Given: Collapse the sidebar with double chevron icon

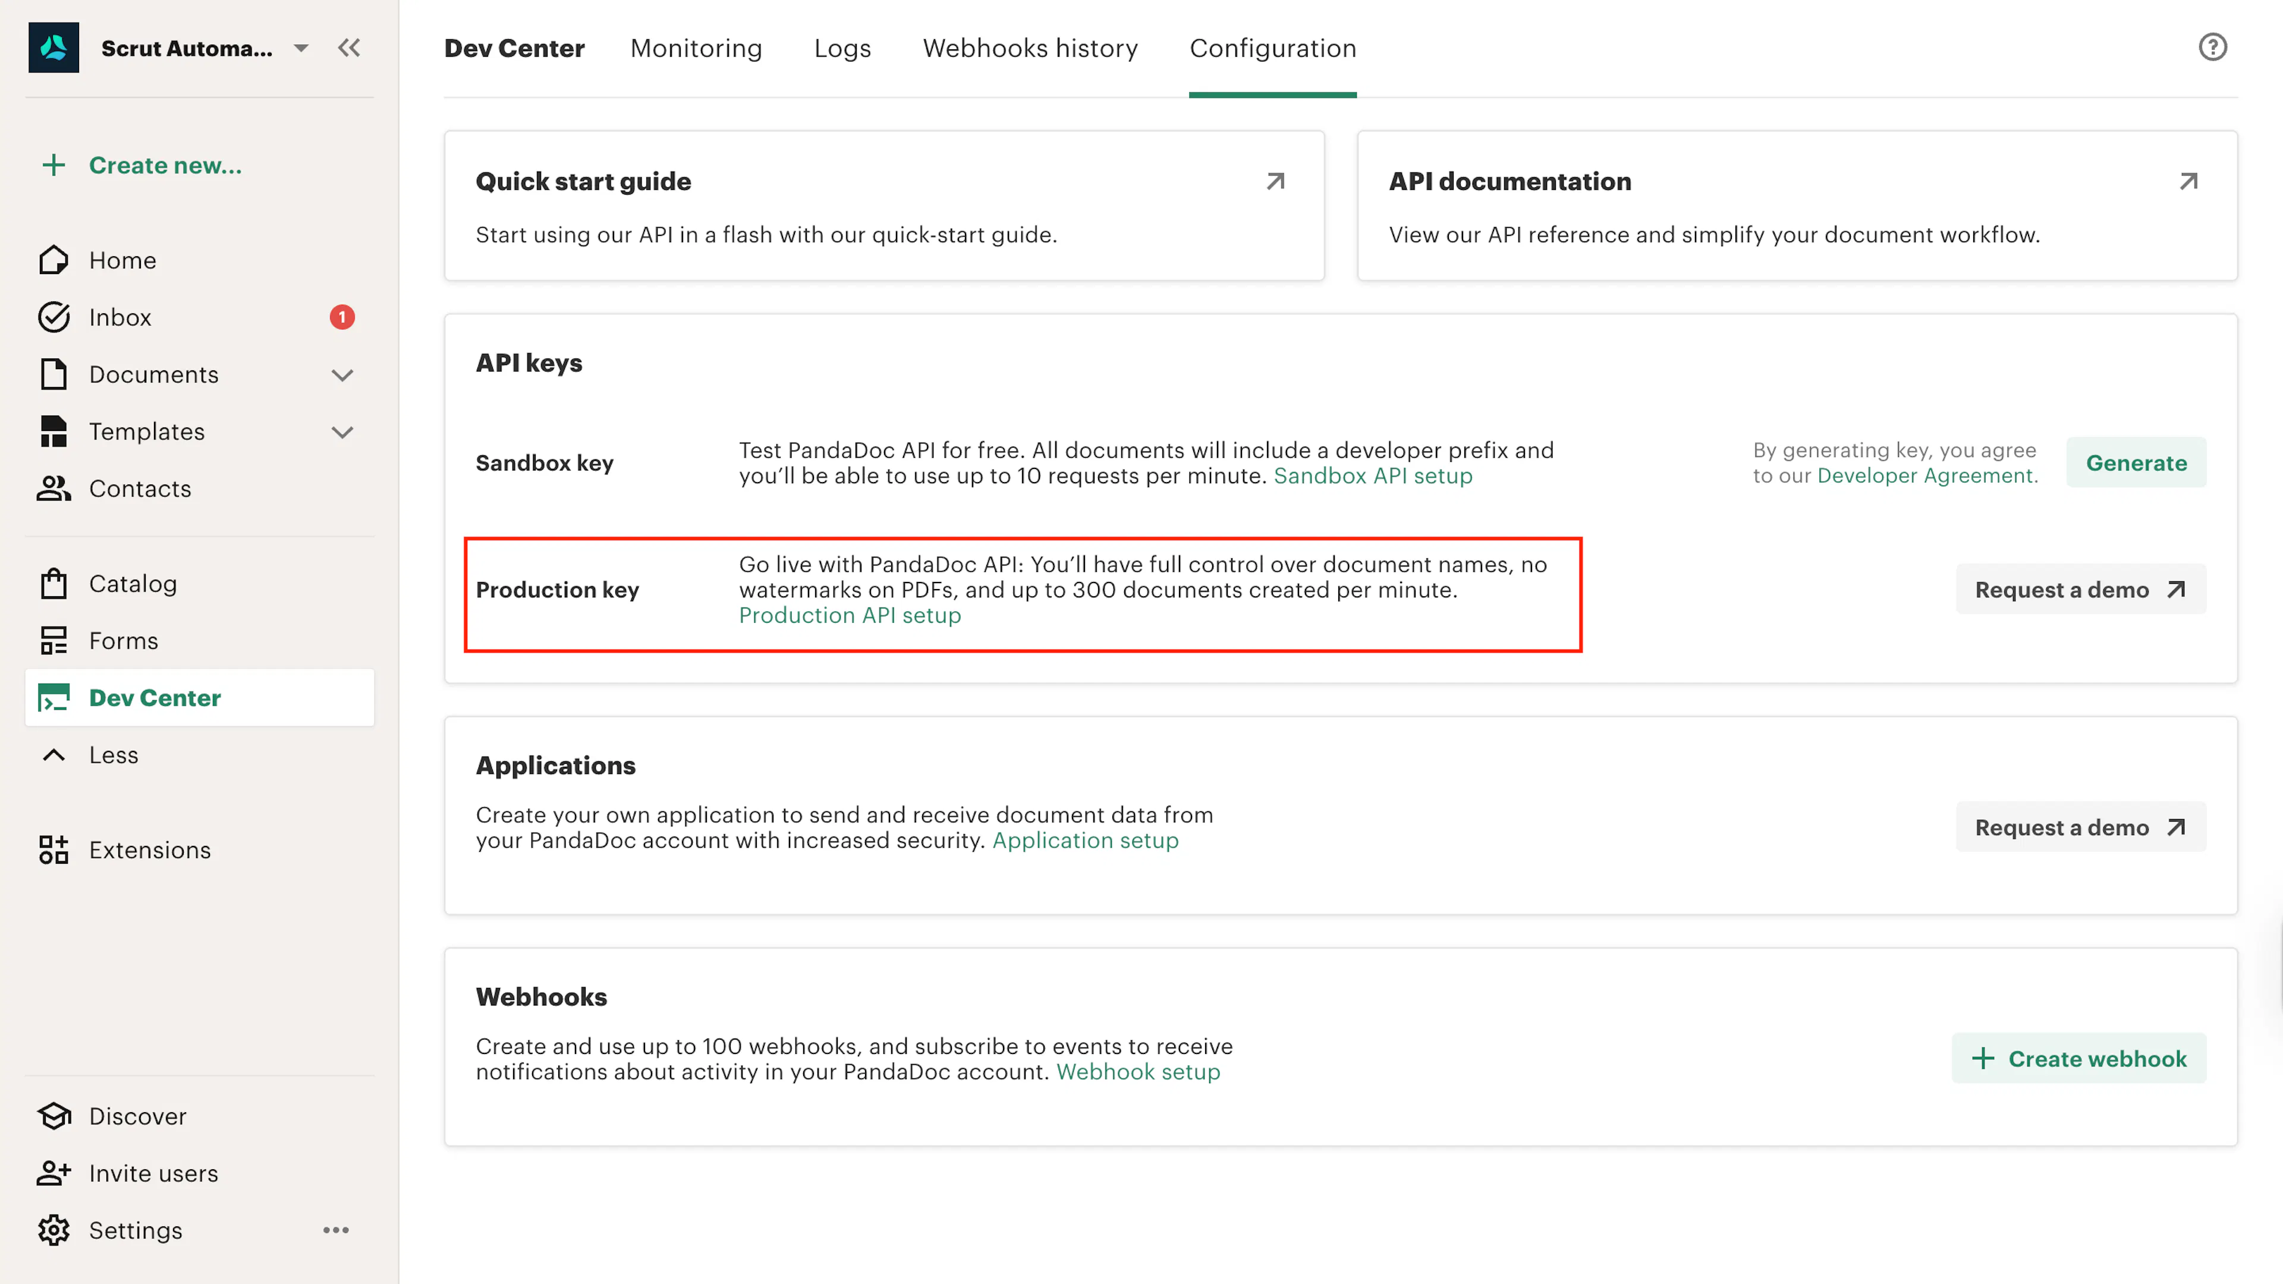Looking at the screenshot, I should click(348, 48).
